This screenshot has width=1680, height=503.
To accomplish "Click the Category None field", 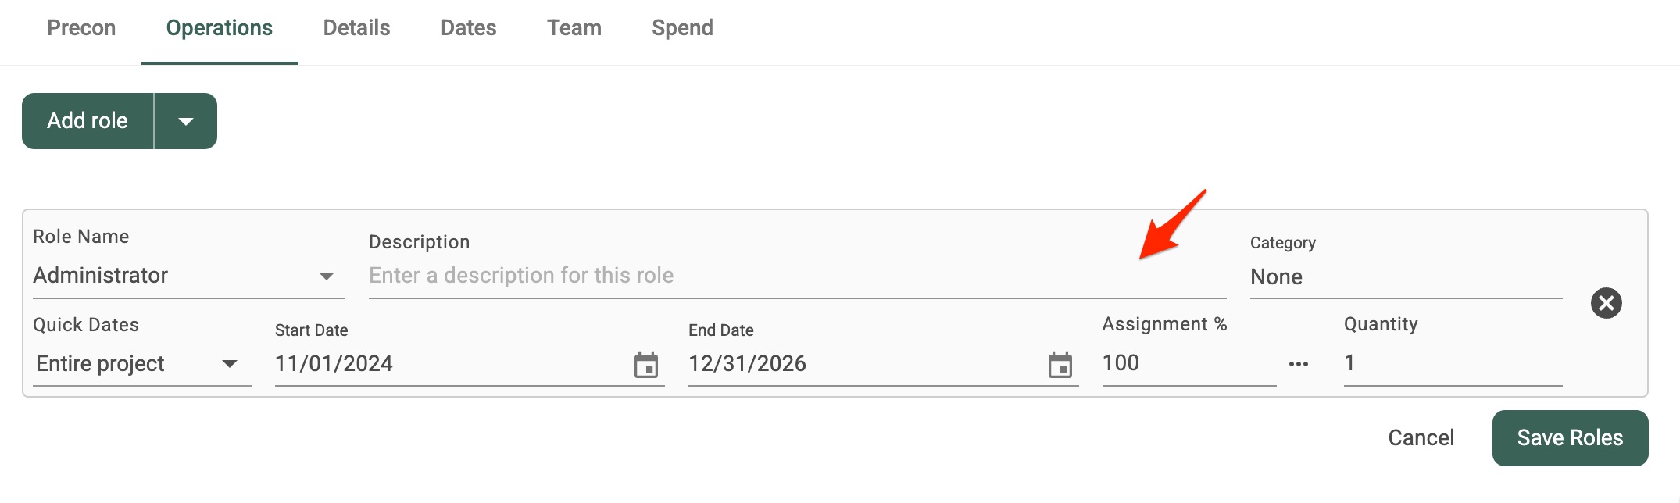I will (x=1406, y=277).
